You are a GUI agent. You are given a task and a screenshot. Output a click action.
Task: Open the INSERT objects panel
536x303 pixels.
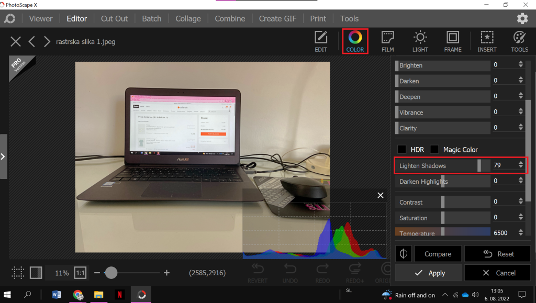click(x=487, y=41)
